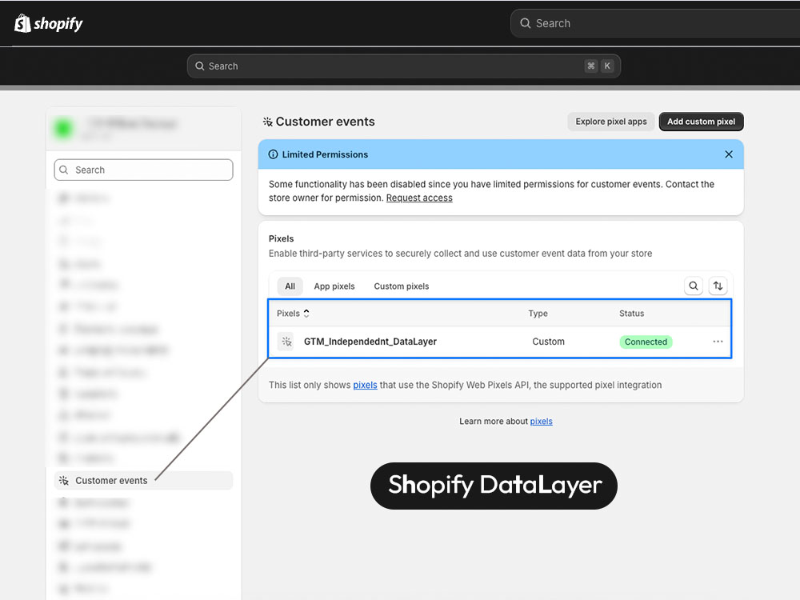Click the Custom type cell
The width and height of the screenshot is (800, 600).
(x=549, y=342)
